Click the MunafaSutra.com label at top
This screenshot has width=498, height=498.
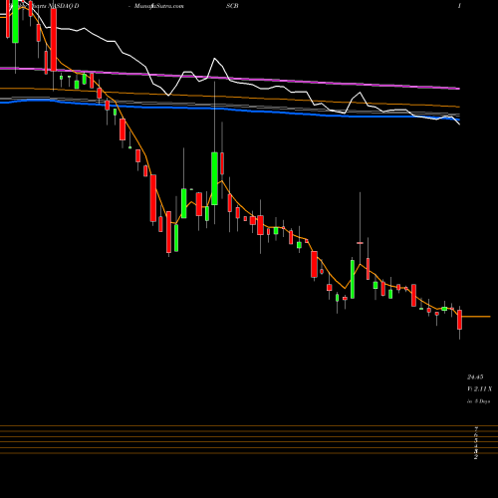(x=159, y=6)
